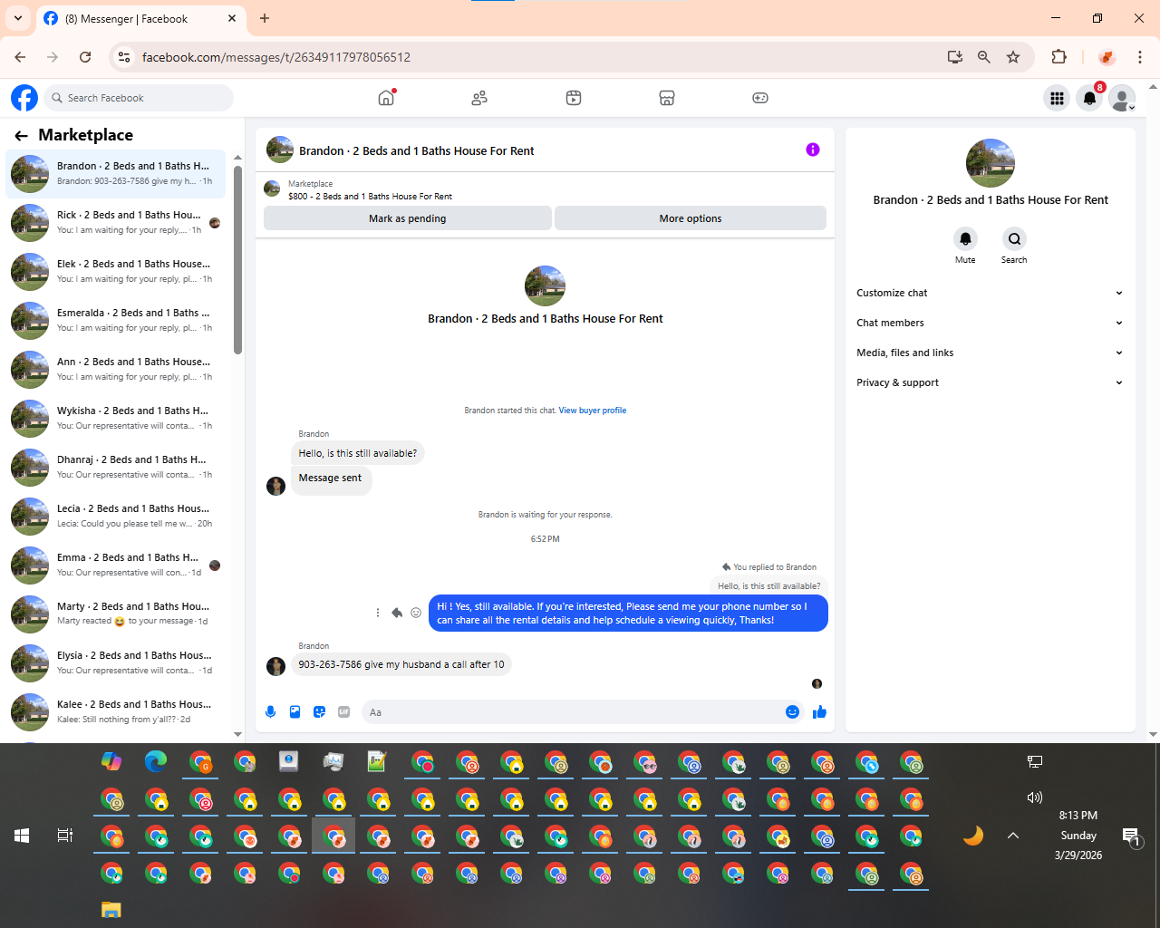This screenshot has width=1160, height=928.
Task: Open Dhanraj's conversation in the list
Action: [116, 468]
